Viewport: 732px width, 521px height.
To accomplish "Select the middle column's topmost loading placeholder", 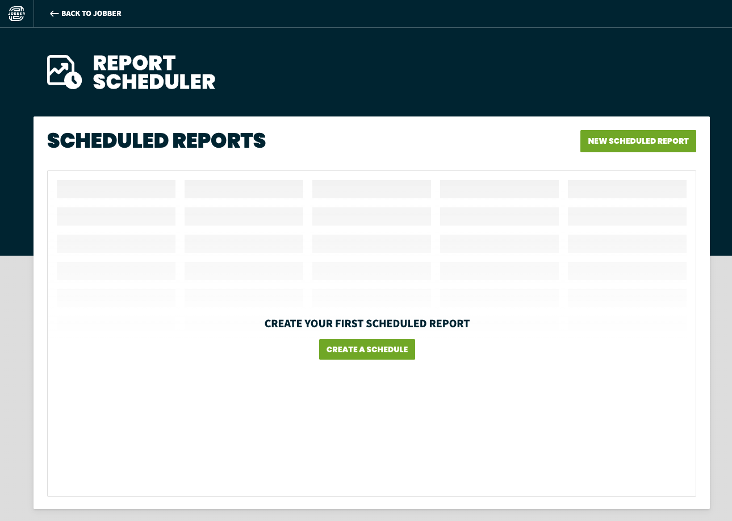I will pos(371,189).
